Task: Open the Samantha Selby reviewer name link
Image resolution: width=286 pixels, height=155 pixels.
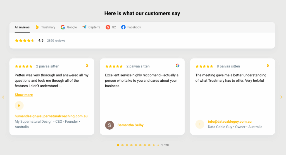Action: coord(130,125)
